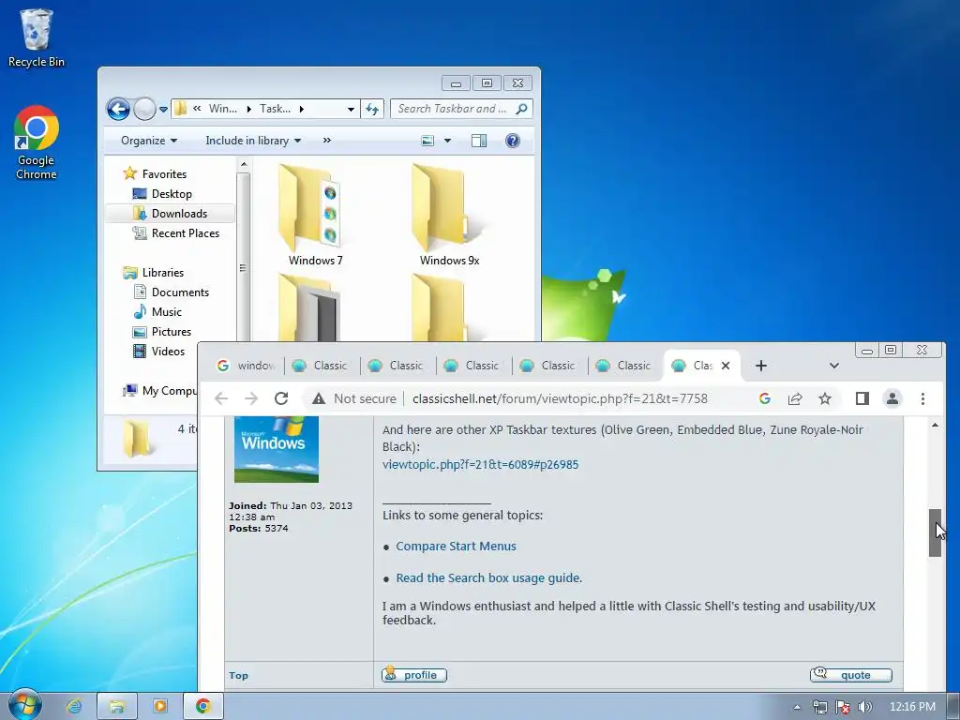
Task: Click the Win... breadcrumb segment
Action: pos(223,109)
